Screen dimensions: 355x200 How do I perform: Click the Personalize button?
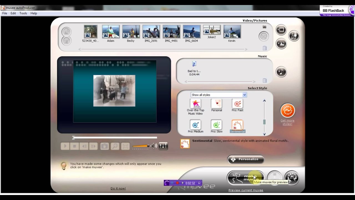245,159
